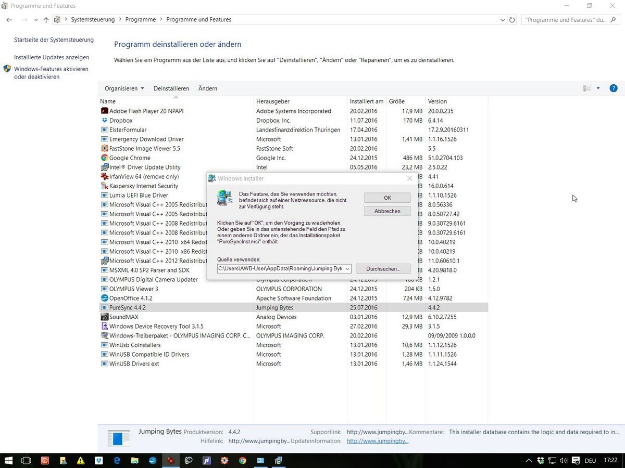Open Task View from the taskbar
The width and height of the screenshot is (625, 468).
click(x=26, y=460)
